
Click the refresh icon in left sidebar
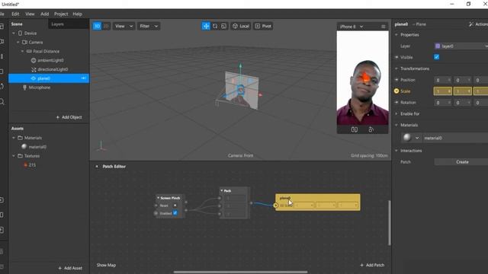[x=2, y=86]
